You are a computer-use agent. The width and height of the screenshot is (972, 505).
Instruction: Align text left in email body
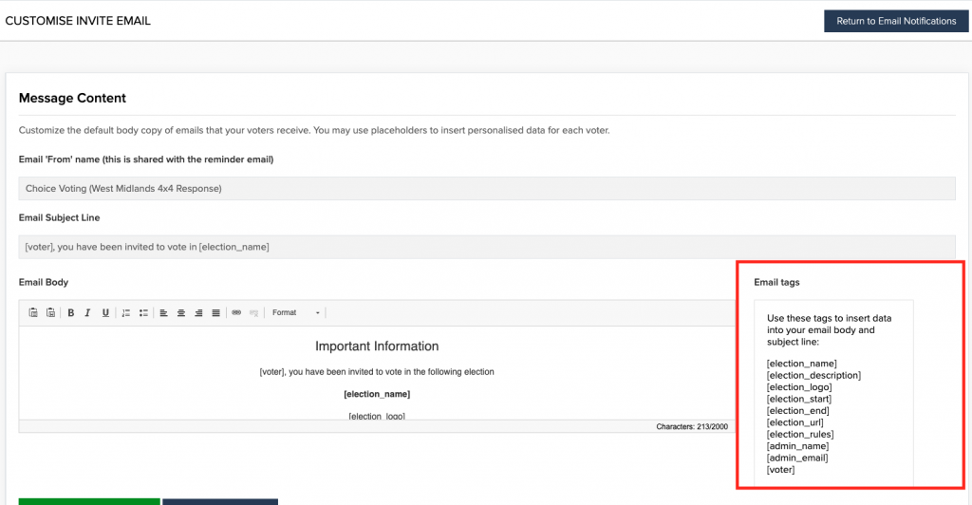pos(163,313)
